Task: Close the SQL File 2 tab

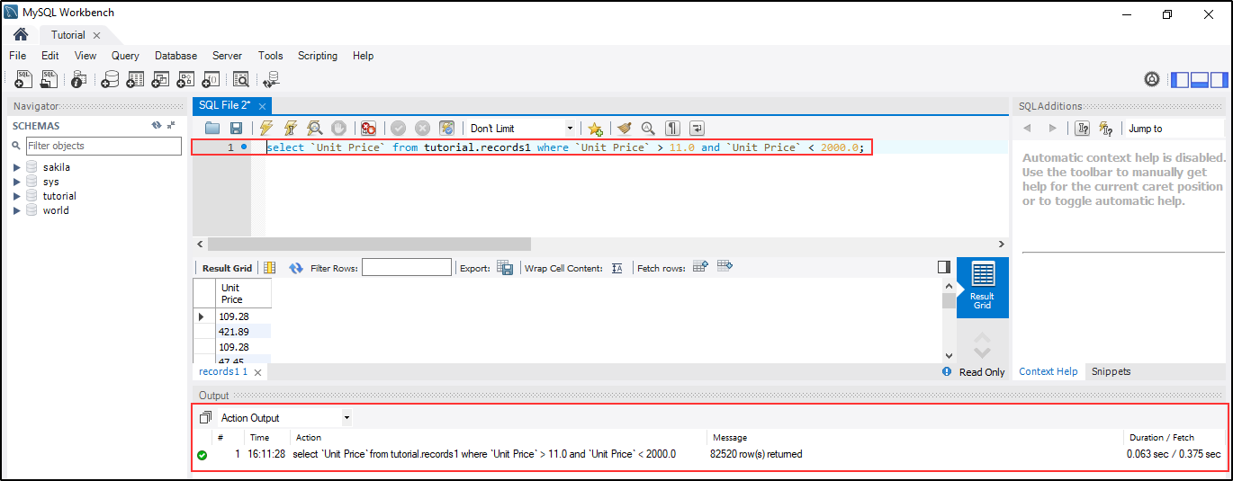Action: pos(263,106)
